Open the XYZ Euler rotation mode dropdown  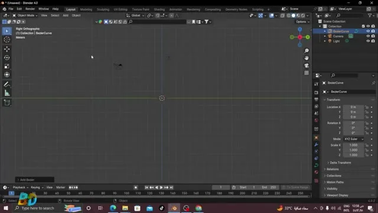(353, 139)
